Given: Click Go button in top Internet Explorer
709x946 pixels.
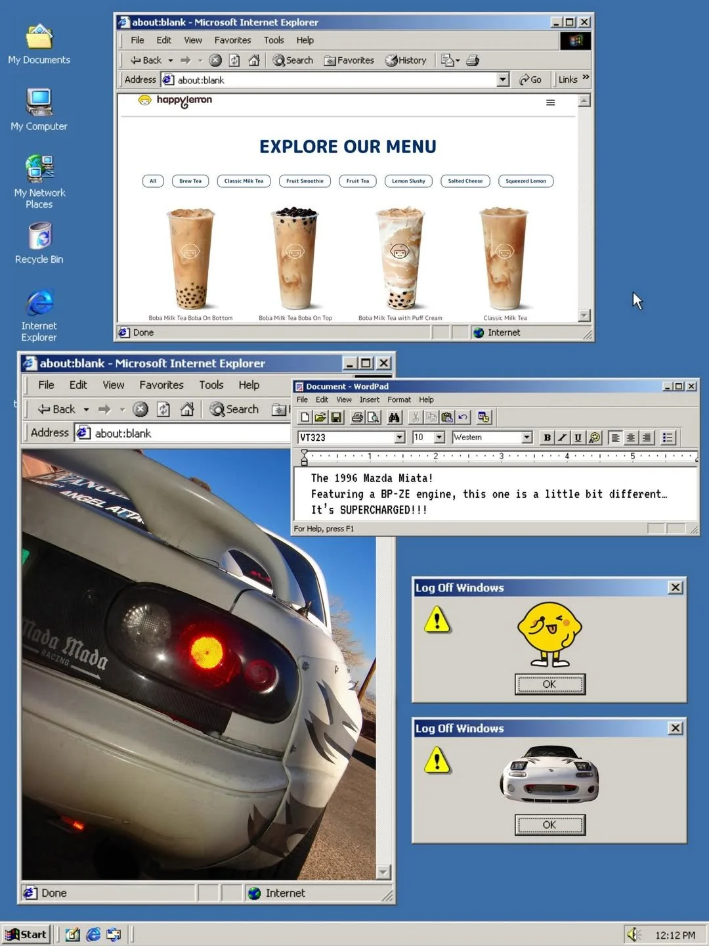Looking at the screenshot, I should click(x=530, y=79).
